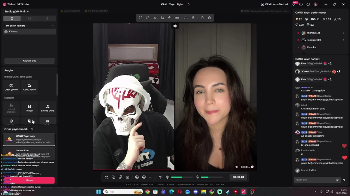Open the Çoklu konuk tool
This screenshot has height=196, width=350.
30,87
